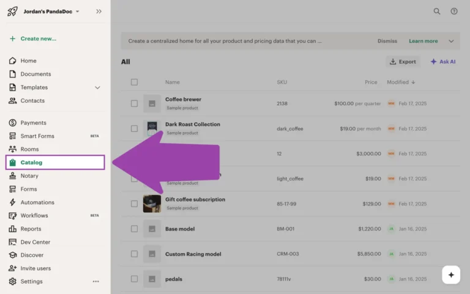The image size is (470, 294).
Task: Click the Templates file icon
Action: pyautogui.click(x=12, y=87)
